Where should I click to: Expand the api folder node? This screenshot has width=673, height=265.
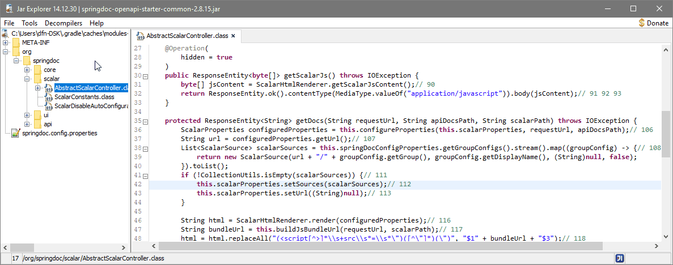pyautogui.click(x=27, y=124)
